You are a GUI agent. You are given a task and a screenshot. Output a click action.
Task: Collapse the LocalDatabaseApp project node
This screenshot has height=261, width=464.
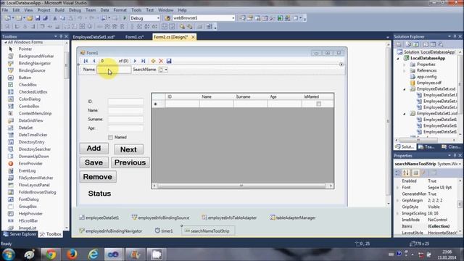pyautogui.click(x=398, y=58)
